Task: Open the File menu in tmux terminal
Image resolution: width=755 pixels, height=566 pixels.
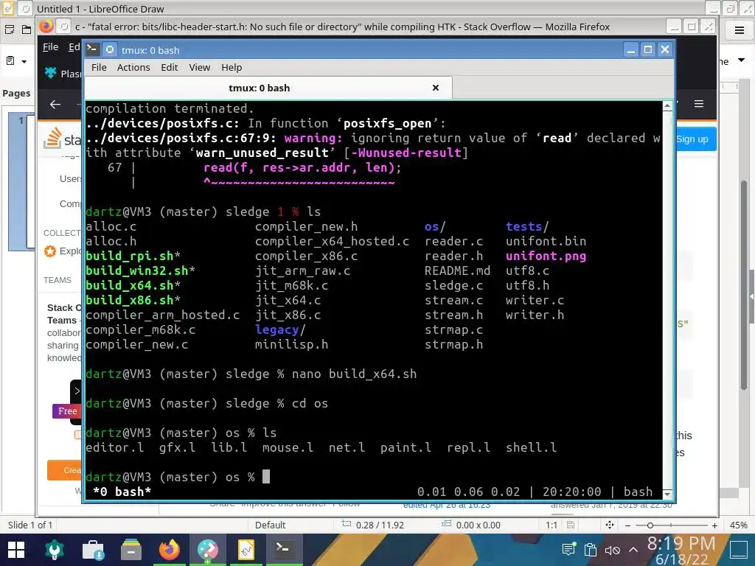Action: pyautogui.click(x=99, y=67)
